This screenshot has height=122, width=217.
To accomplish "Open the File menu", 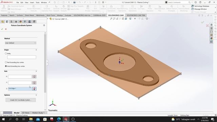I will pyautogui.click(x=18, y=2).
